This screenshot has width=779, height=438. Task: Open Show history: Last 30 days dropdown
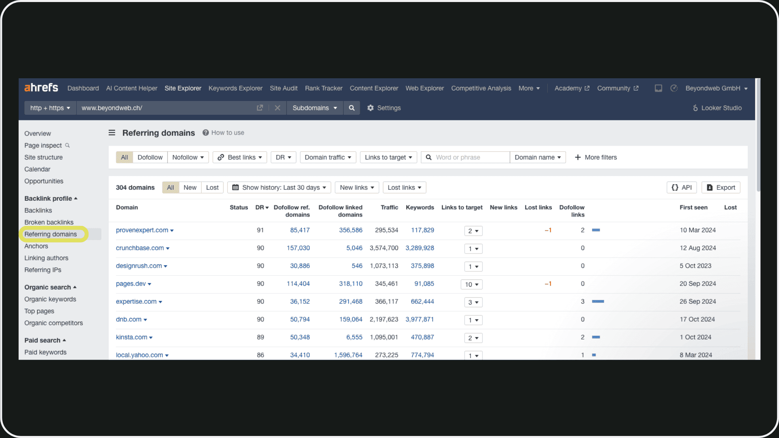pyautogui.click(x=279, y=187)
